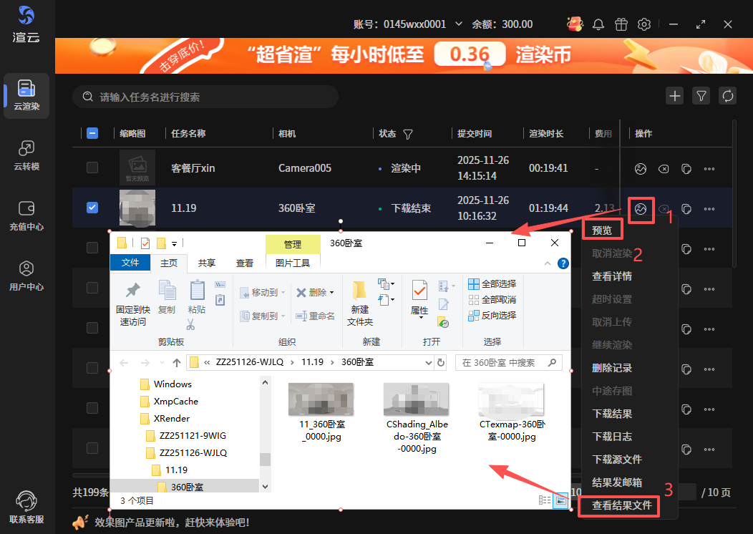Toggle the select-all header checkbox

[92, 133]
